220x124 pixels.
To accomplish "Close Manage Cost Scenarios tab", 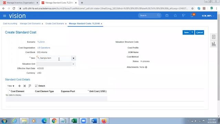I will 42,24.
